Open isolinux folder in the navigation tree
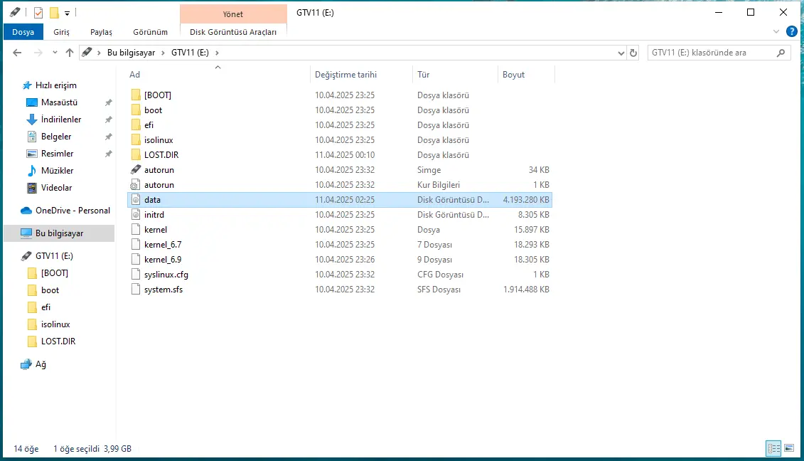Screen dimensions: 804x461 [55, 324]
